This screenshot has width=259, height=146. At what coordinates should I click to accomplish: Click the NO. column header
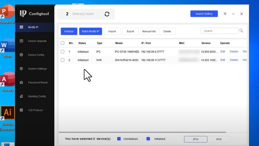pyautogui.click(x=71, y=43)
